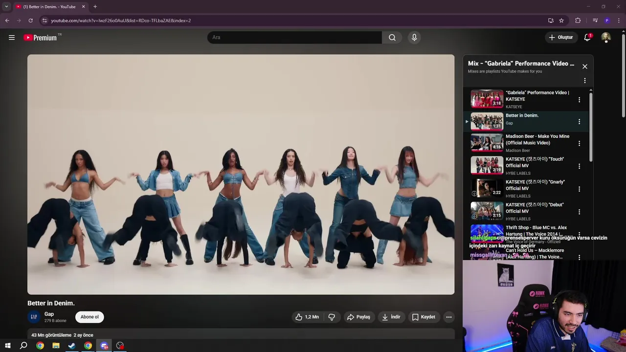Subscribe with the Abone ol button
The width and height of the screenshot is (626, 352).
[x=89, y=317]
